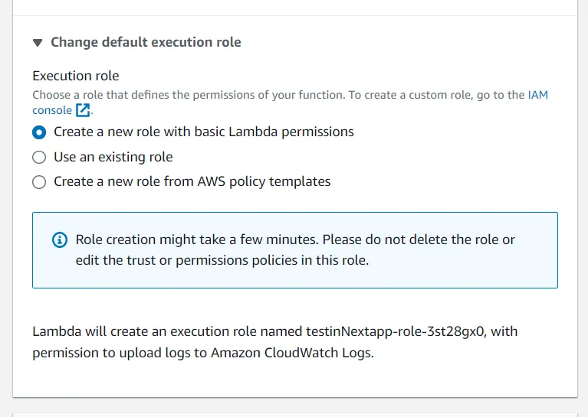Screen dimensions: 588x417
Task: Open the IAM link
Action: [x=537, y=95]
